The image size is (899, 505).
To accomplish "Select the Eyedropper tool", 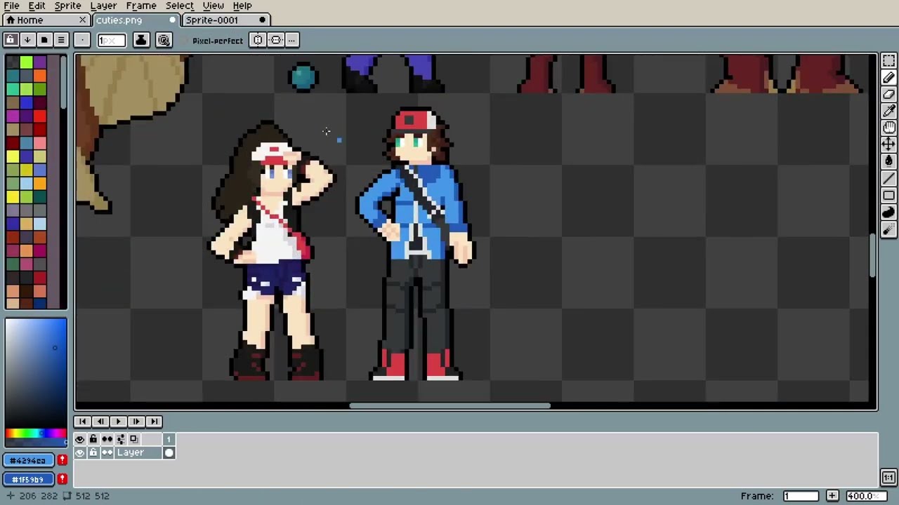I will click(x=888, y=111).
